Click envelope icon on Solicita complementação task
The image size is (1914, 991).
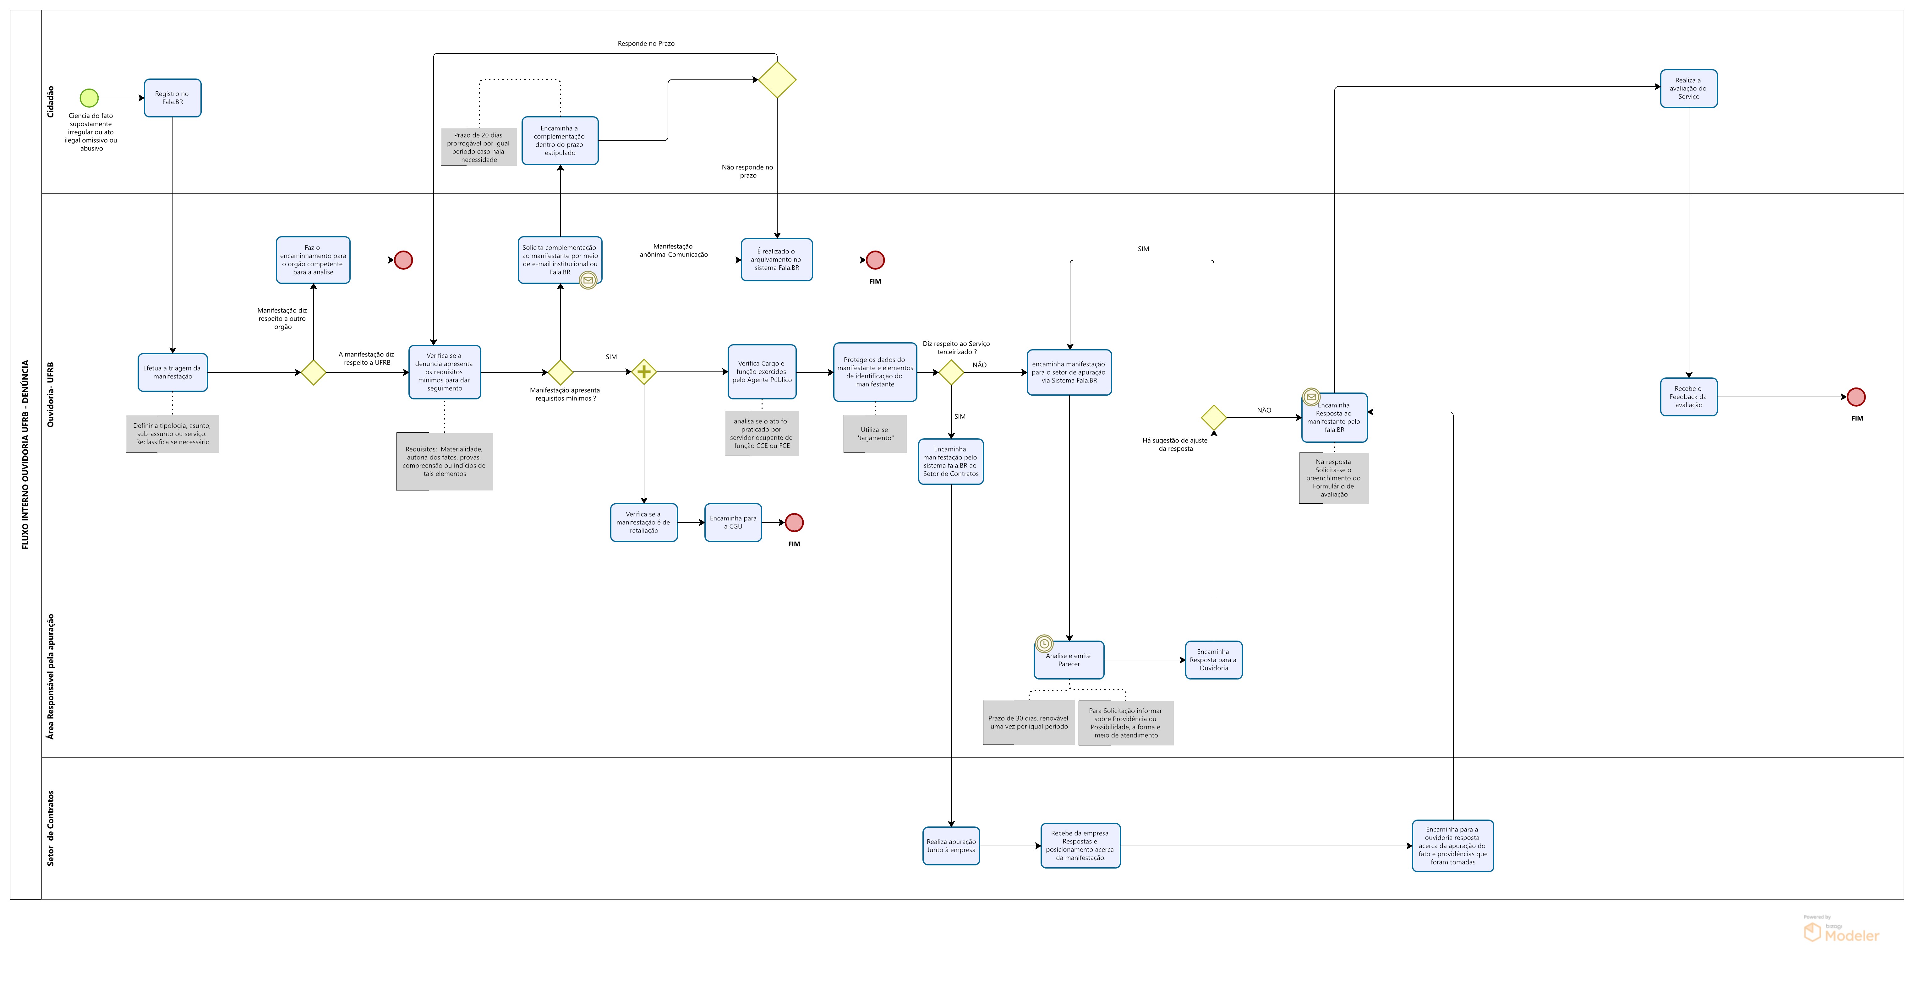click(x=588, y=281)
